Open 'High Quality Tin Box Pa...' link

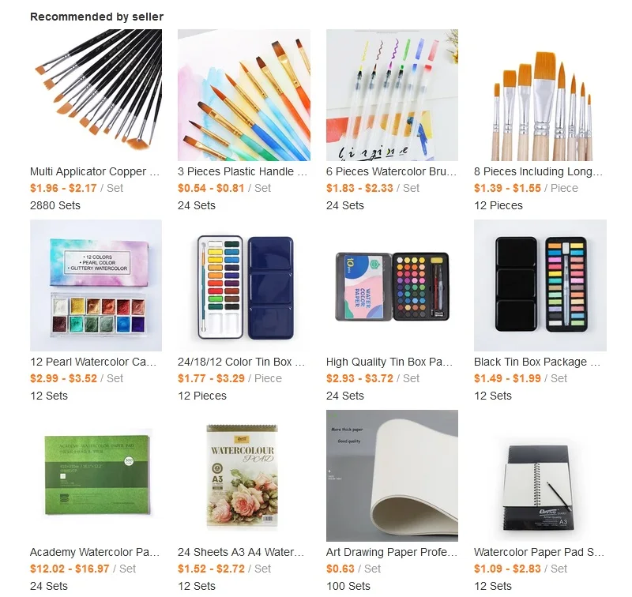(389, 362)
